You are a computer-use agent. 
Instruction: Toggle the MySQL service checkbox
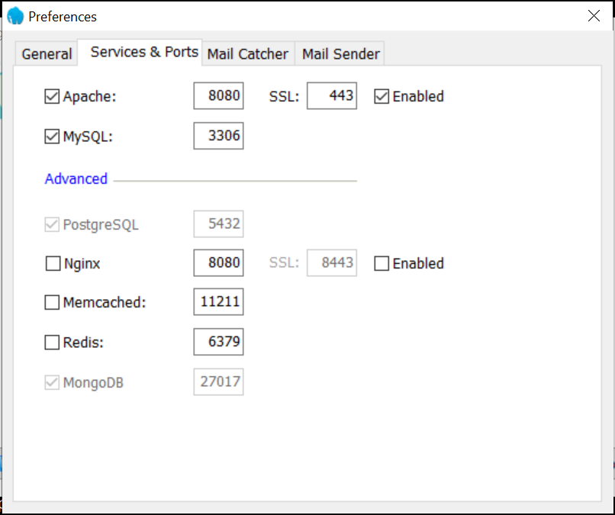coord(52,137)
